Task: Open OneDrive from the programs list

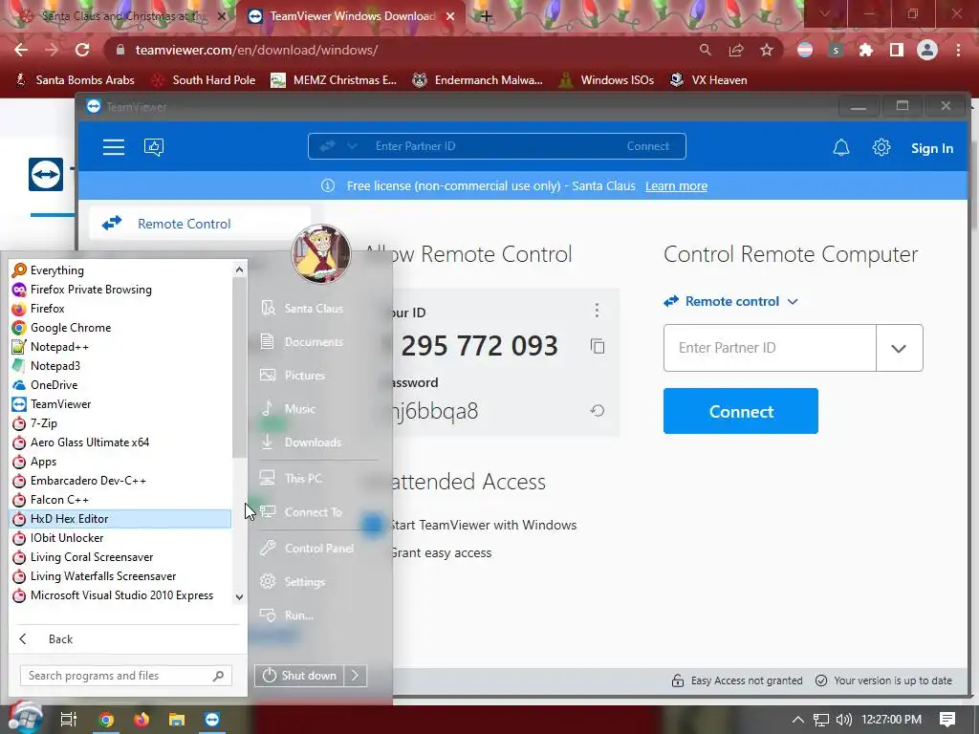Action: tap(120, 385)
